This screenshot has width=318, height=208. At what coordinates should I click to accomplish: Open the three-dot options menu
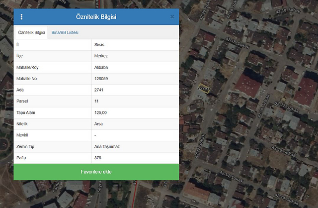(21, 17)
